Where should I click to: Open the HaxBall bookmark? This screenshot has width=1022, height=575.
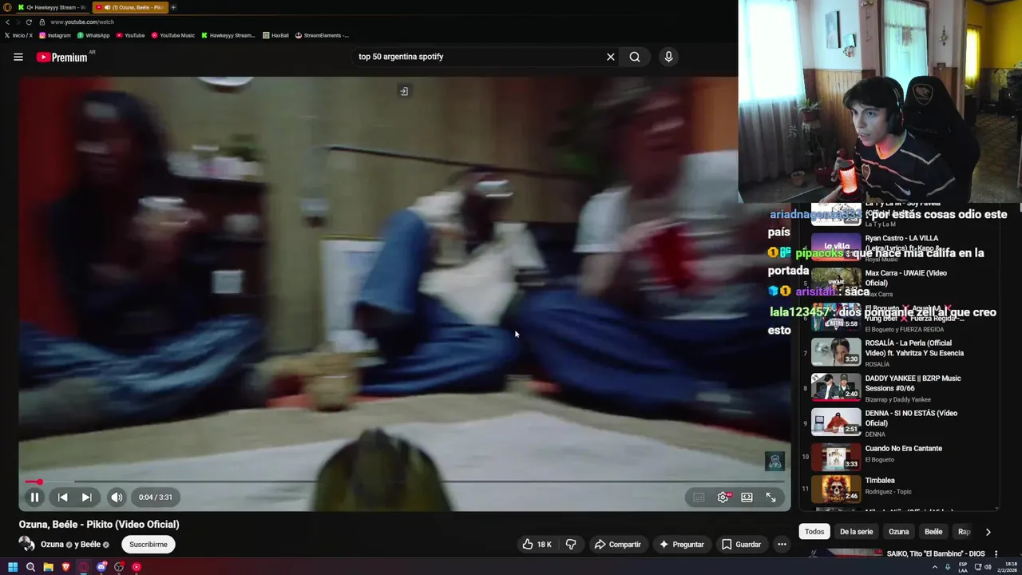[276, 35]
